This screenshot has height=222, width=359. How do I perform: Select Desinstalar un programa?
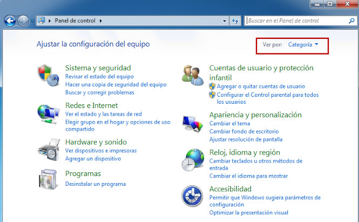(x=95, y=184)
